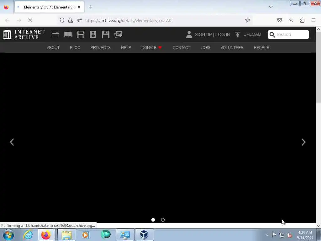321x241 pixels.
Task: Click the archive.org address bar URL
Action: (128, 20)
